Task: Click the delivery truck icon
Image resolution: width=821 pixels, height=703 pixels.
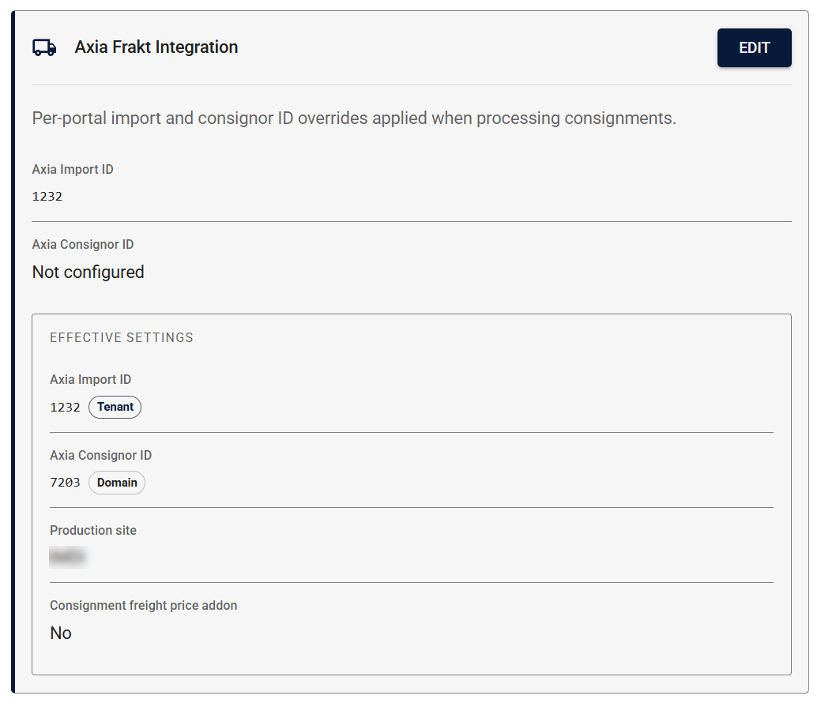Action: coord(44,47)
